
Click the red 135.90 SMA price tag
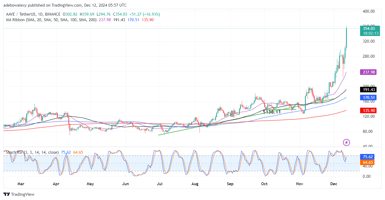click(369, 110)
